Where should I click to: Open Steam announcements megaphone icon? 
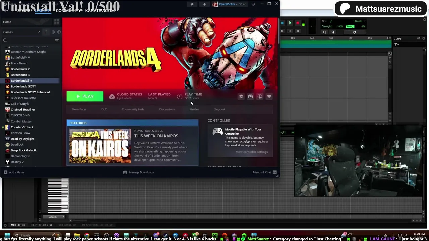click(192, 4)
